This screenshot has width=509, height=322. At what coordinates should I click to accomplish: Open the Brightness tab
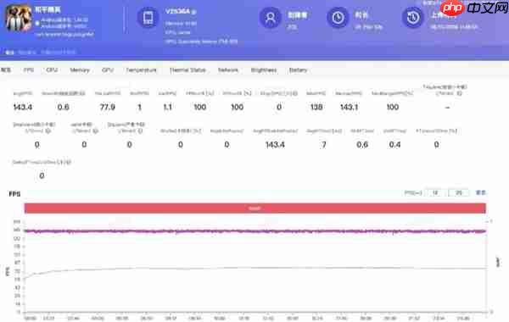(264, 70)
